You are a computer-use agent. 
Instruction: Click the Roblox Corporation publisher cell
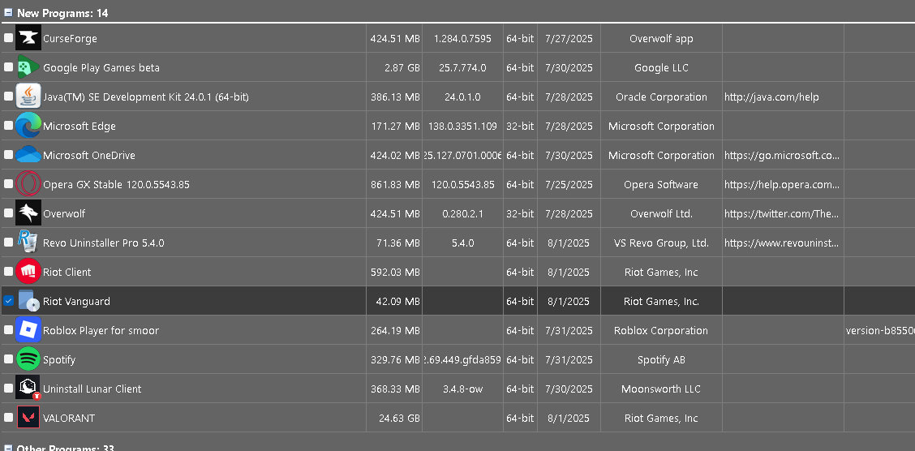661,330
